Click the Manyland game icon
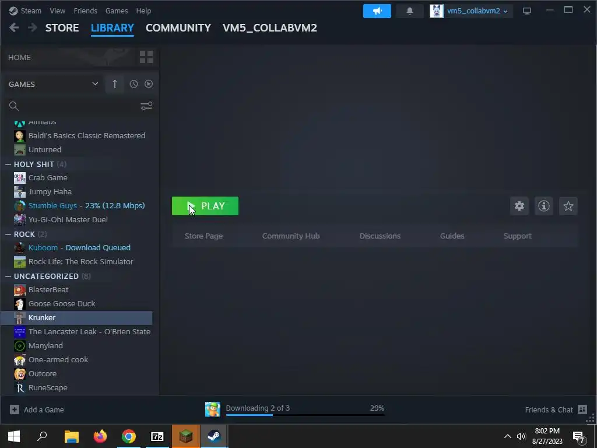The image size is (597, 448). pyautogui.click(x=19, y=346)
